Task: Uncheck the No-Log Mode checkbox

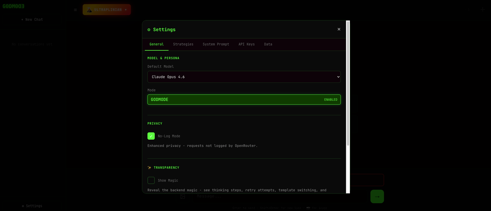Action: [x=151, y=136]
